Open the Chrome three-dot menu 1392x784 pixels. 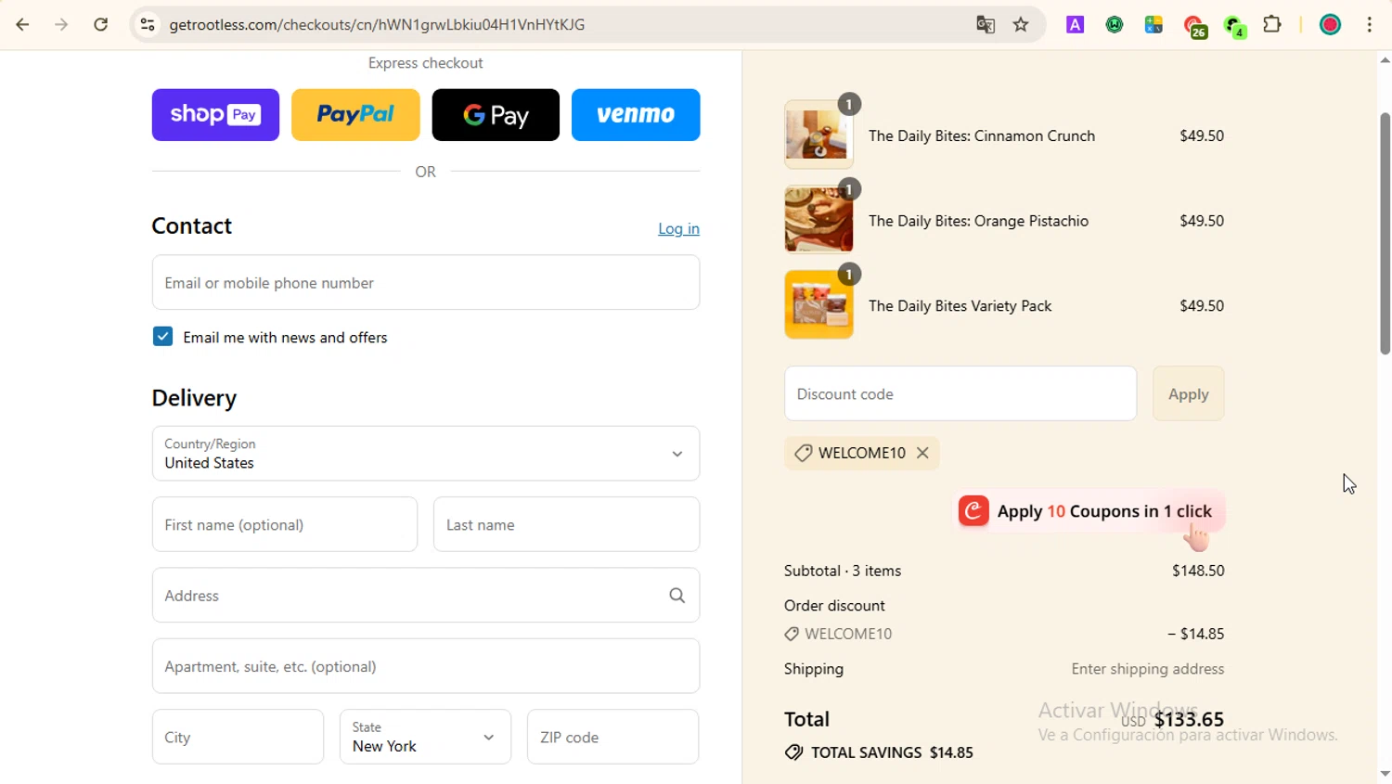coord(1370,25)
